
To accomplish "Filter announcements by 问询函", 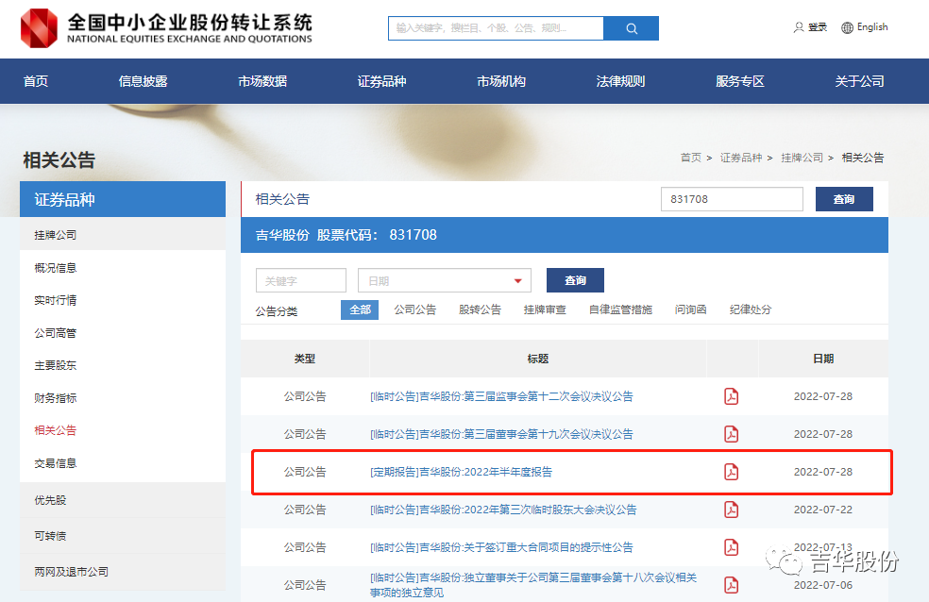I will pyautogui.click(x=691, y=309).
